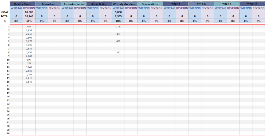
Task: Select the 61% progress cell
Action: click(x=29, y=21)
